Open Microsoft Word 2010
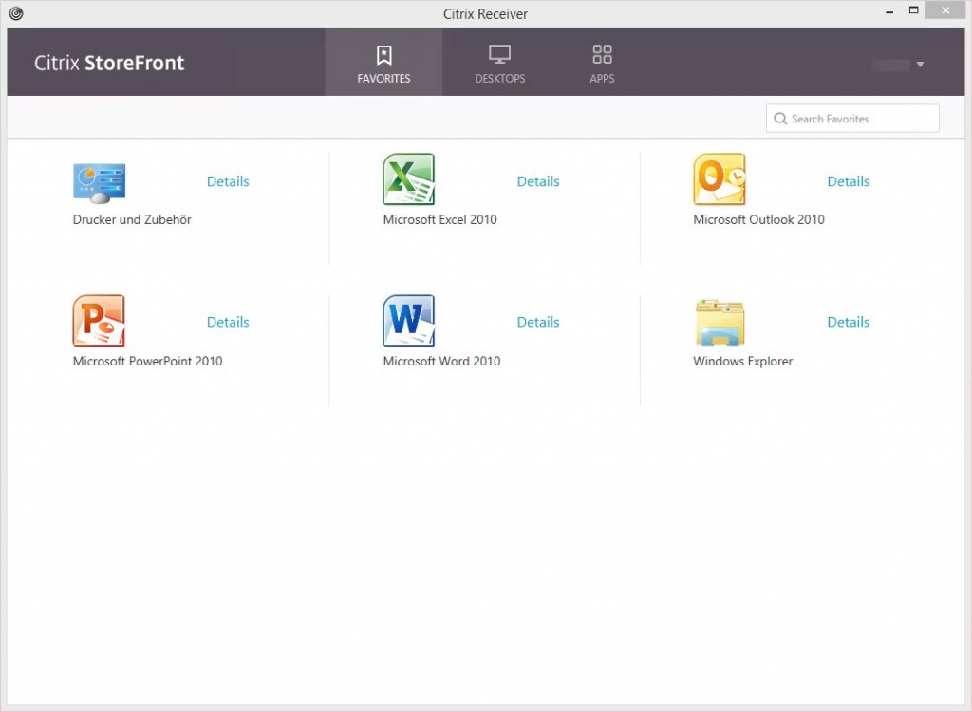 408,320
